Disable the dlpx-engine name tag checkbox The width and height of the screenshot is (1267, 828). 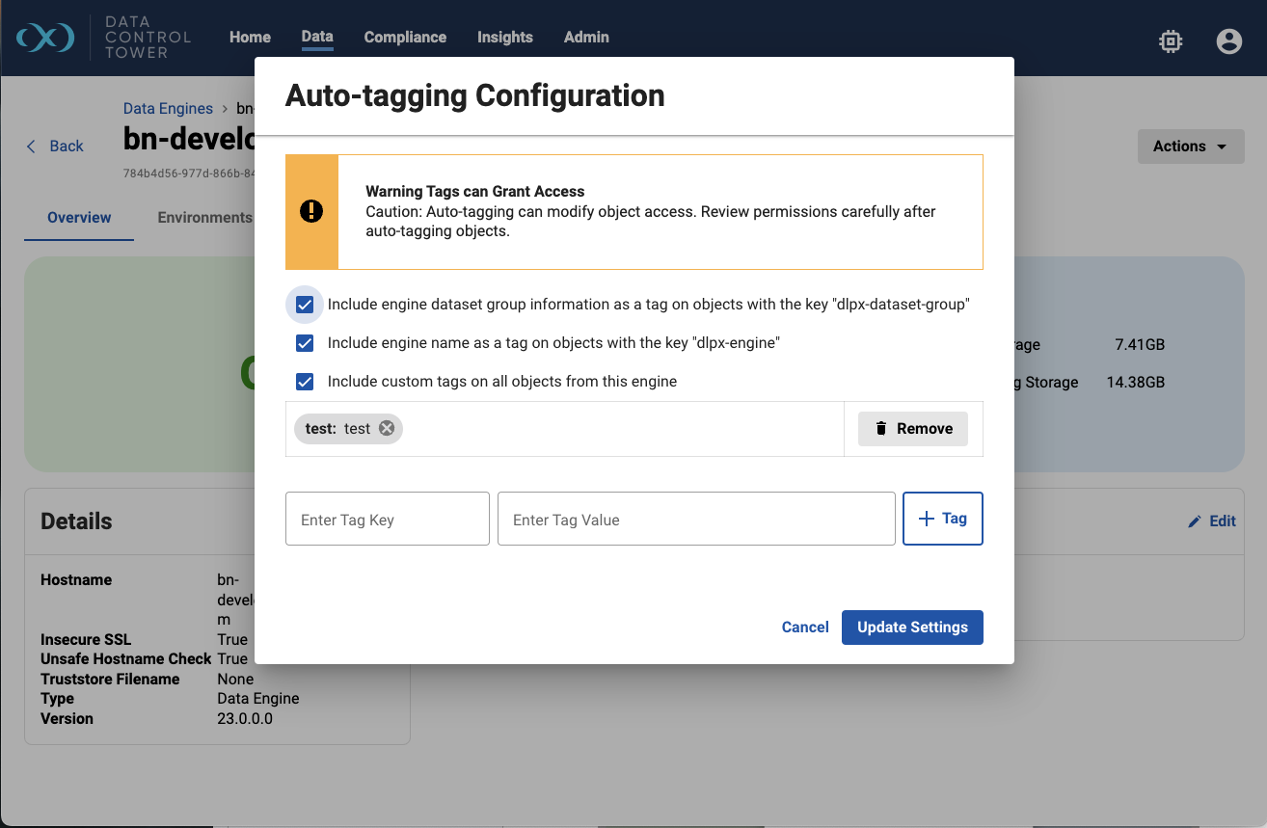point(304,342)
